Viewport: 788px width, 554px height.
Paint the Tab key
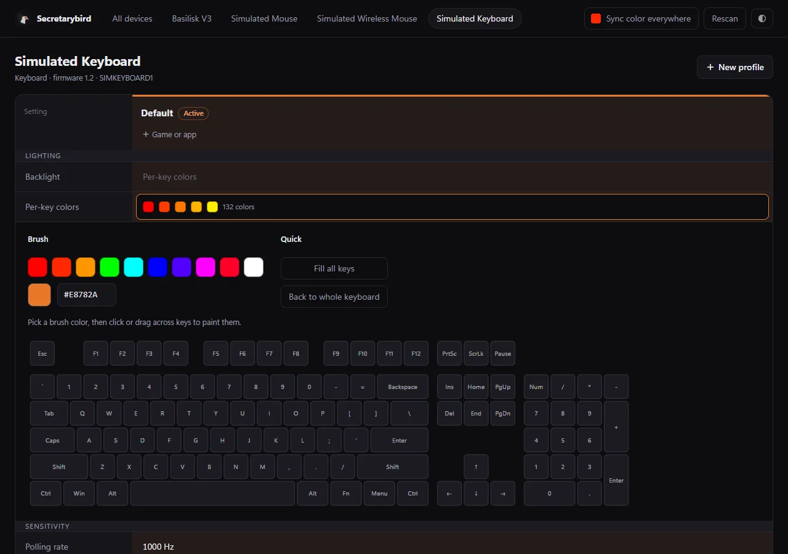49,413
